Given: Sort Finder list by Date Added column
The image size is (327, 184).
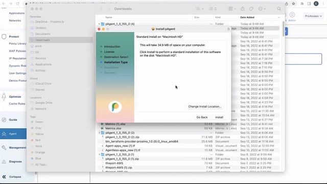Looking at the screenshot, I should 247,17.
